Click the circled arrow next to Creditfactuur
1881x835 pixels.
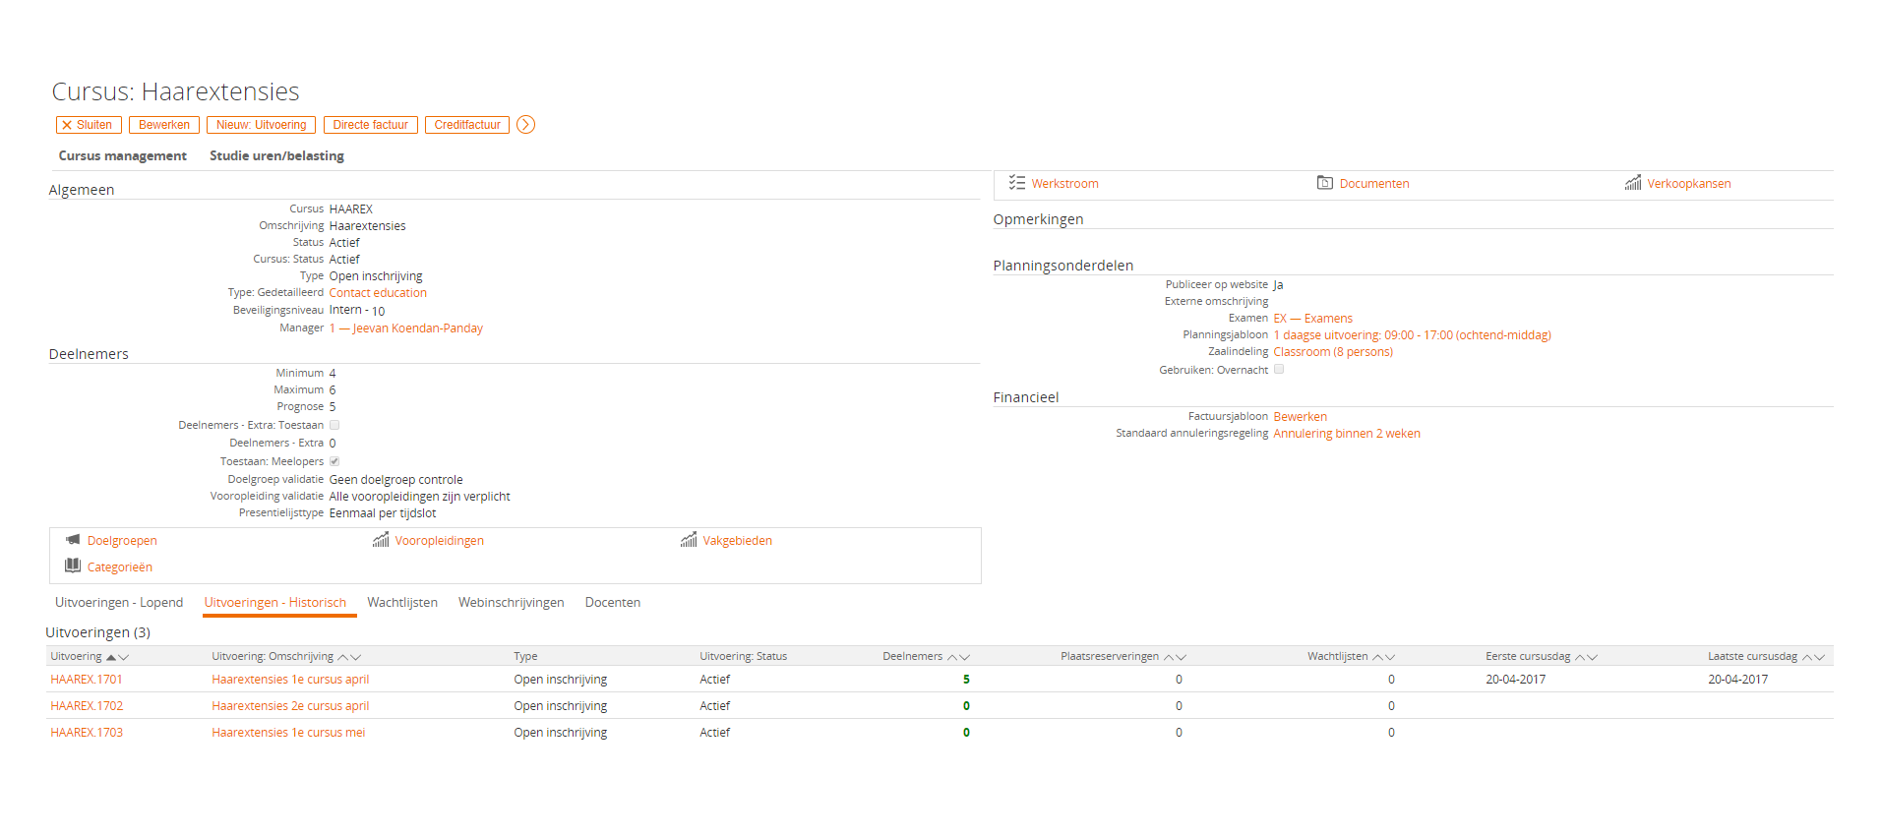pos(526,125)
